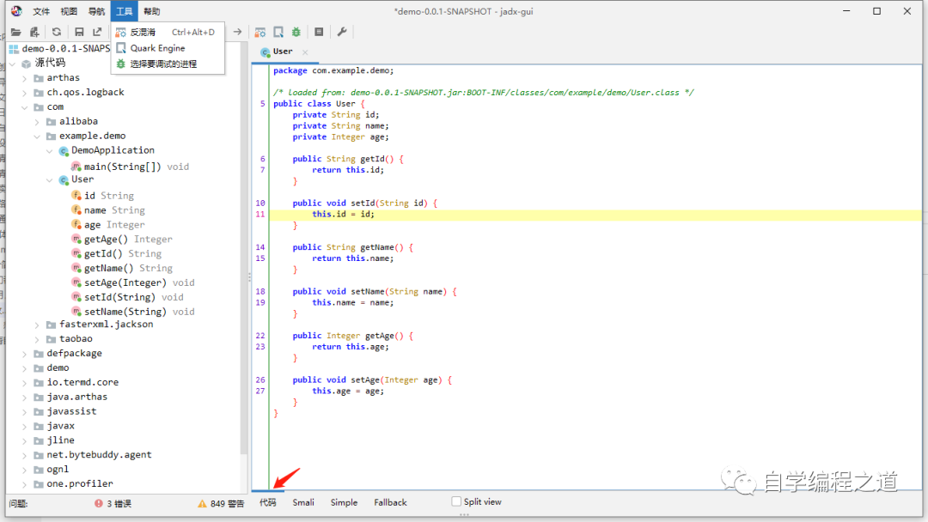928x522 pixels.
Task: Select the java.arthas package
Action: coord(77,398)
